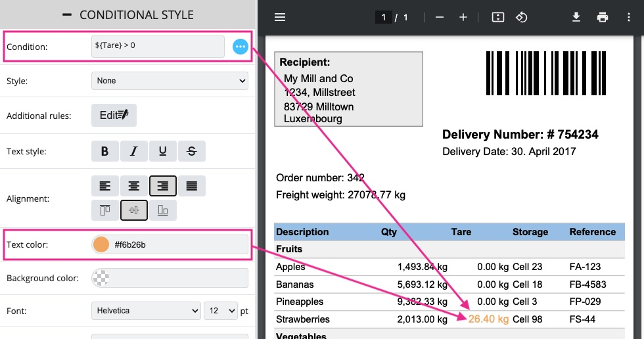Open the Style dropdown set to None
Screen dimensions: 644x339
[170, 81]
